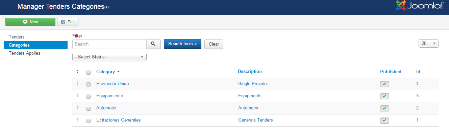Toggle published status of Proveedor Único
The height and width of the screenshot is (131, 449).
[384, 84]
